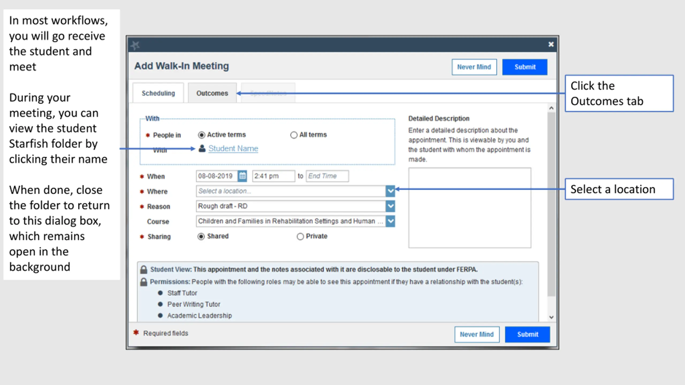Expand the Course dropdown list
685x385 pixels.
pos(390,221)
